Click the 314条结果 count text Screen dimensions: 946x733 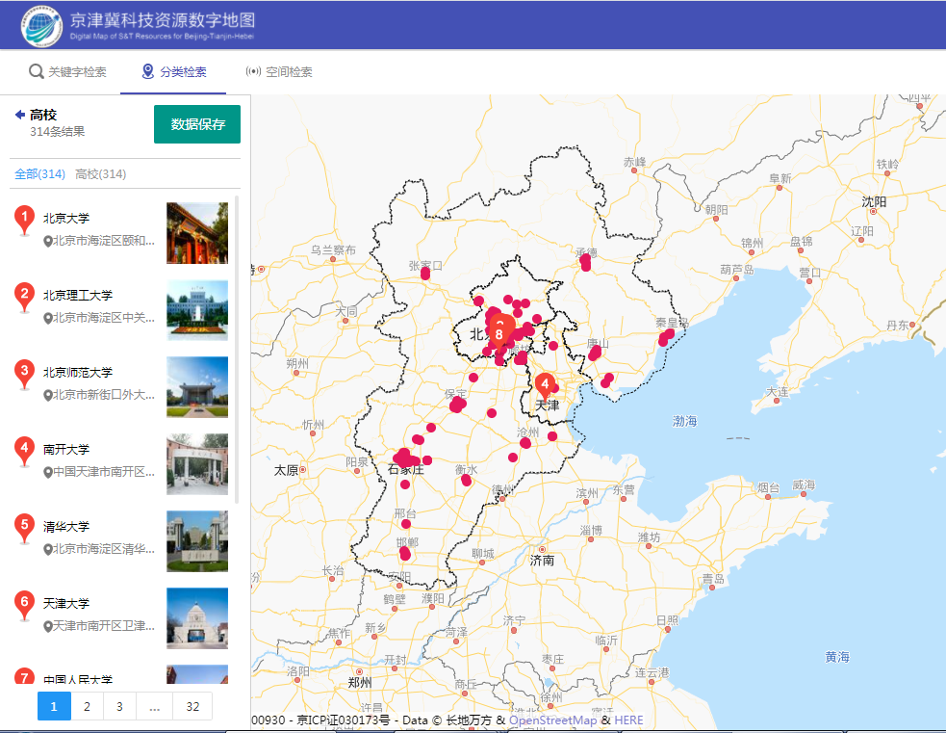58,132
